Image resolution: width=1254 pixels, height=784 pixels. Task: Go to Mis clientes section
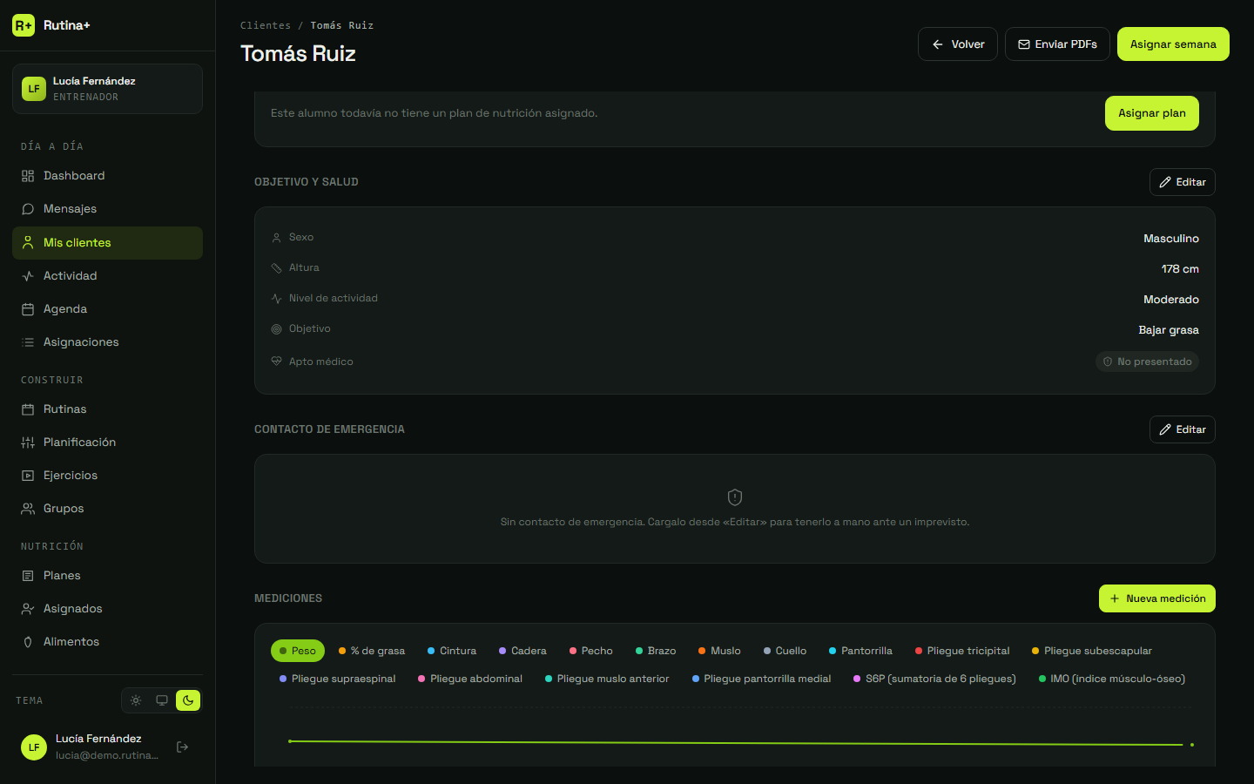coord(107,243)
